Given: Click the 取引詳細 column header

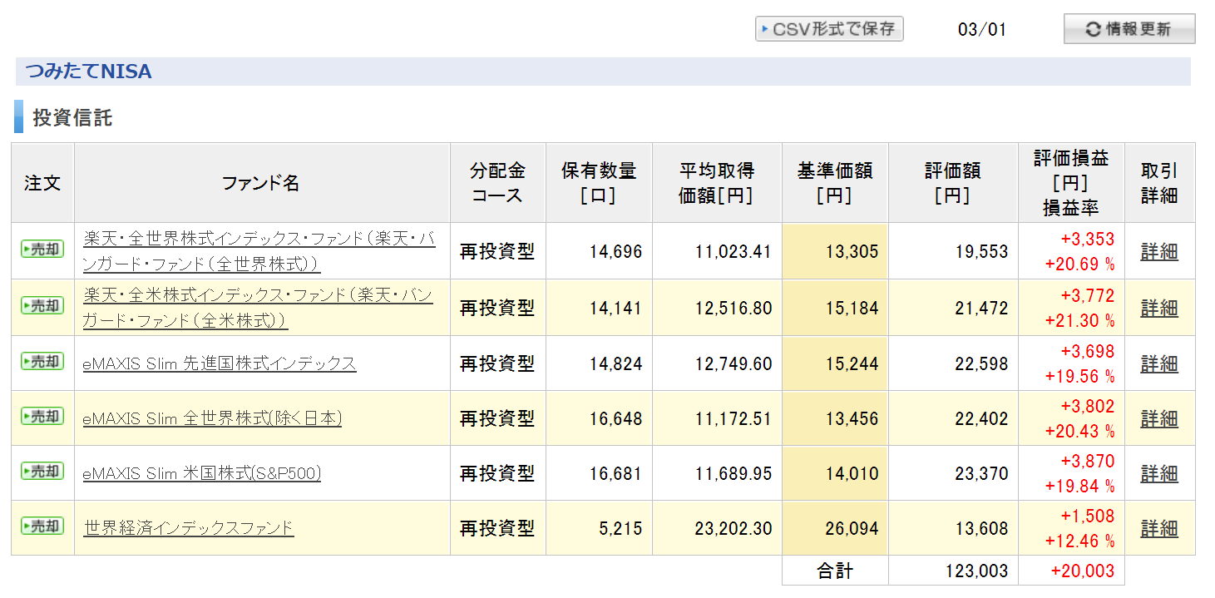Looking at the screenshot, I should tap(1159, 183).
